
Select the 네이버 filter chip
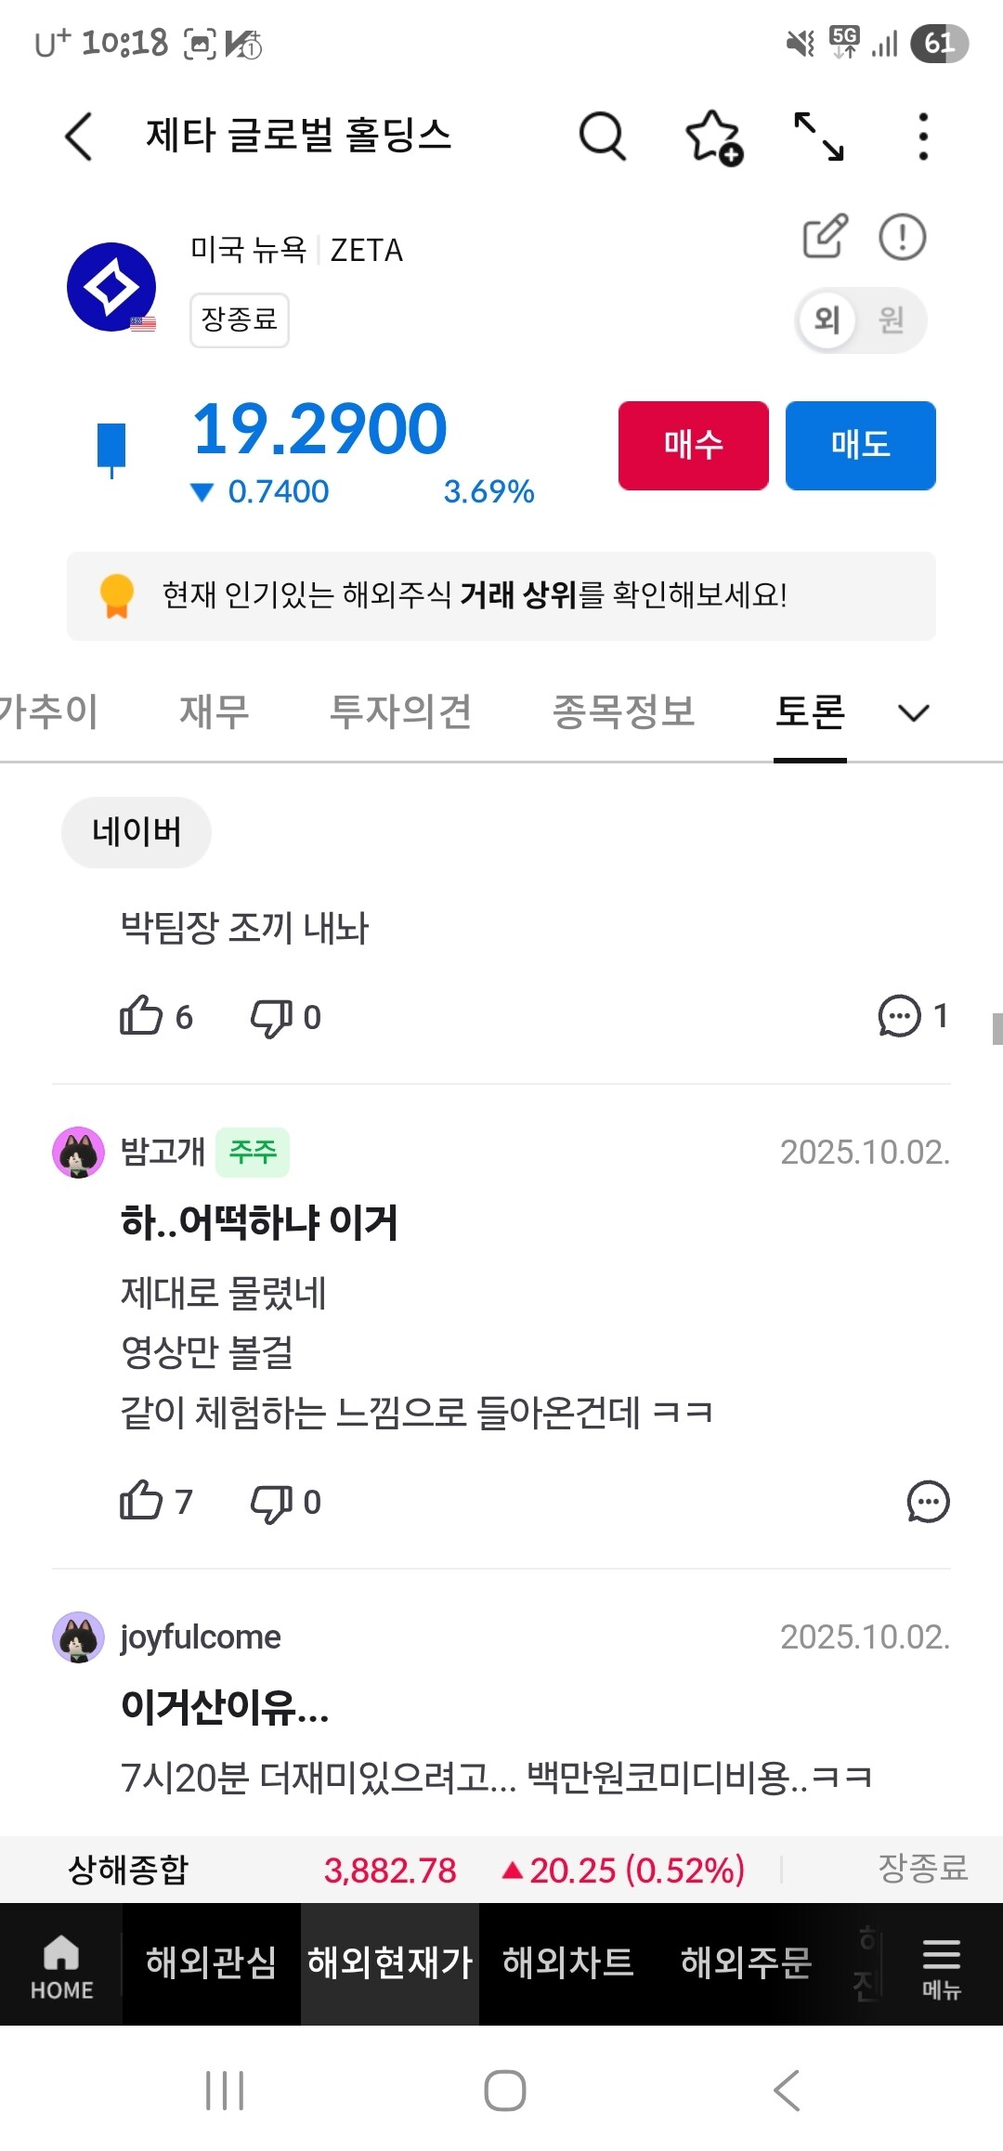(137, 831)
